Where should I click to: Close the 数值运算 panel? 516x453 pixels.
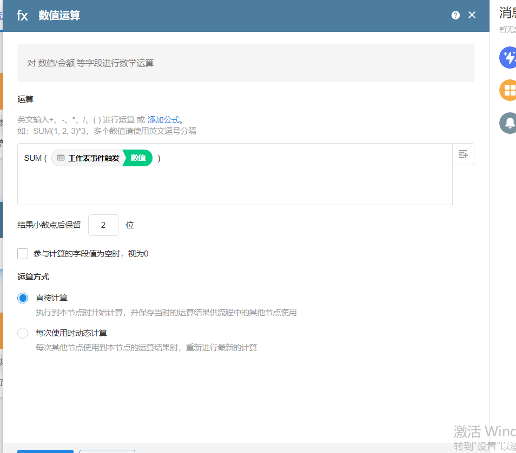(x=472, y=15)
